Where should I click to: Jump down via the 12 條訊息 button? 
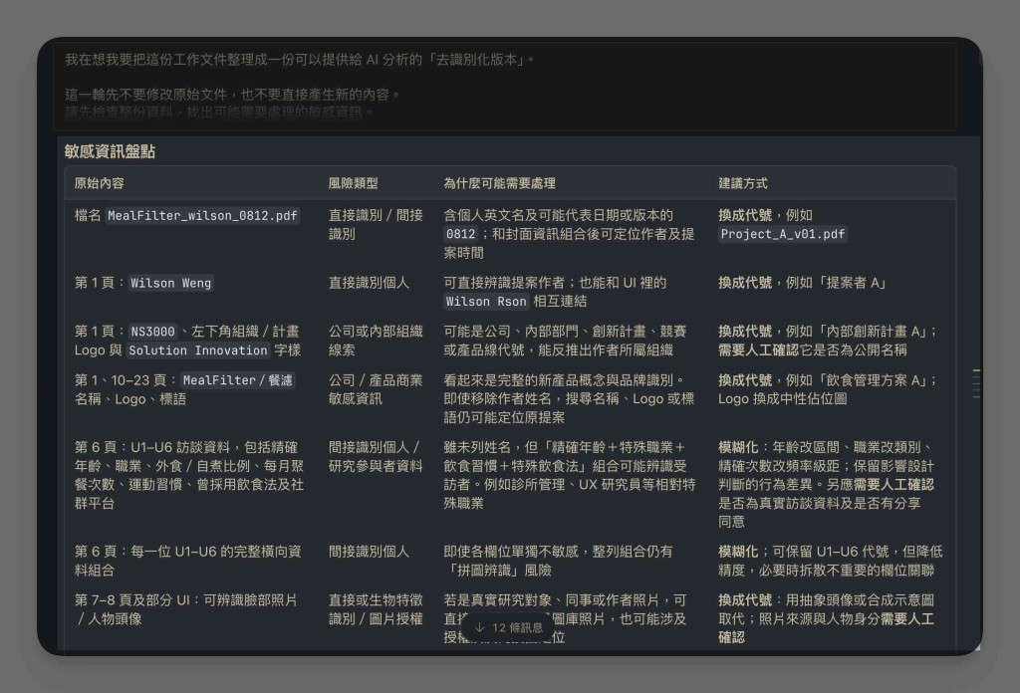point(508,627)
